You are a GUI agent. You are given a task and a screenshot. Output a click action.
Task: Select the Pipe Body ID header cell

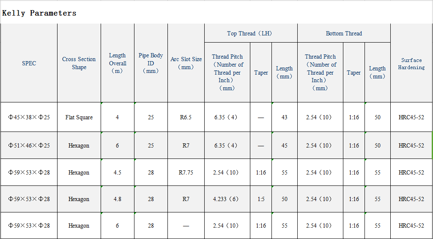(151, 63)
